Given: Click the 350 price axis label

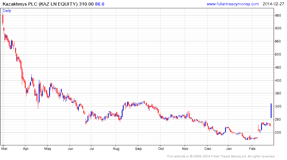Looking at the screenshot, I should coord(278,93).
